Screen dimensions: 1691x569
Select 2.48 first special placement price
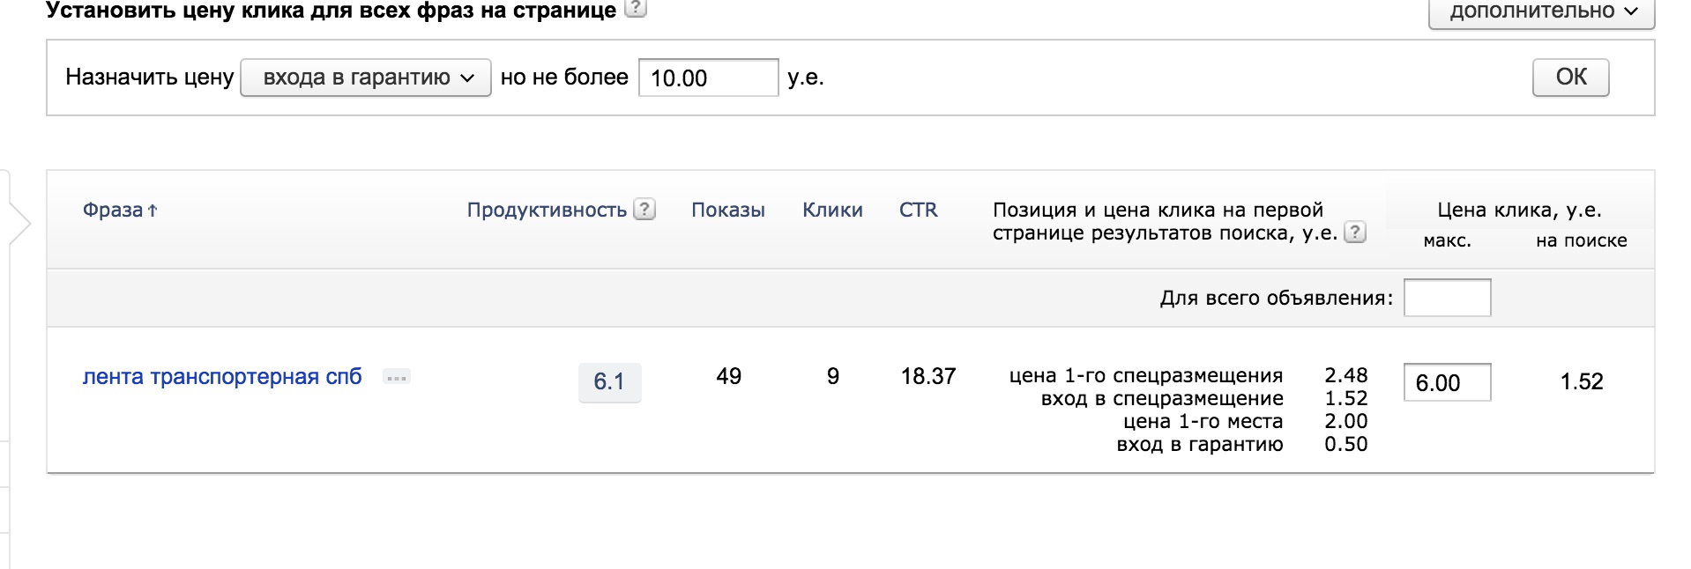1345,375
